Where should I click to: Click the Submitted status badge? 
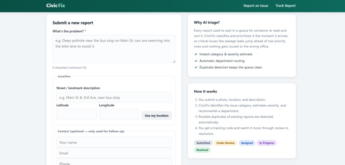(x=203, y=143)
